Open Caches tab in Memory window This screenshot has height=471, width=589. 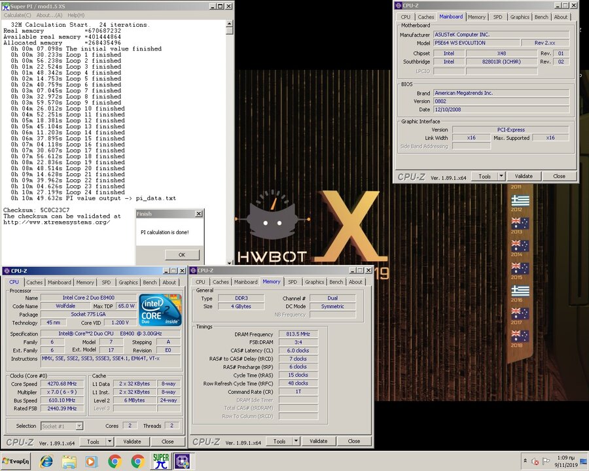221,282
